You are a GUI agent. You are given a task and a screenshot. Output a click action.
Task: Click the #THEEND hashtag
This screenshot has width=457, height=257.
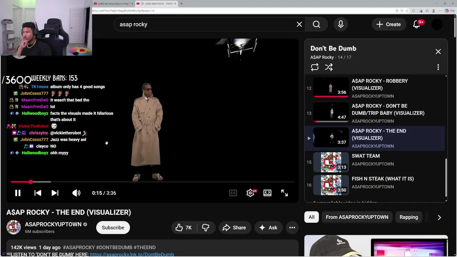(145, 247)
